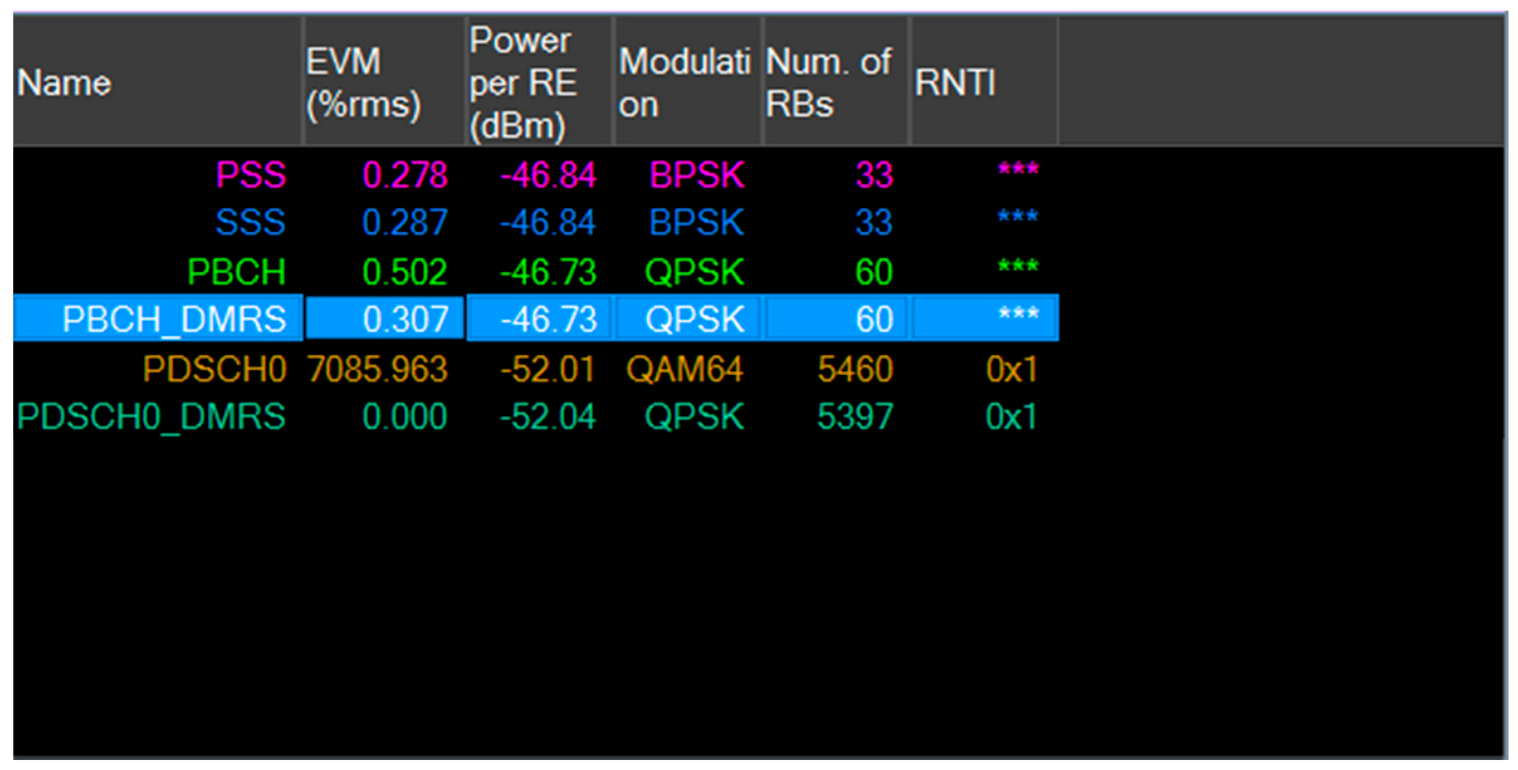Select the PBCH row name
This screenshot has width=1518, height=770.
tap(236, 272)
